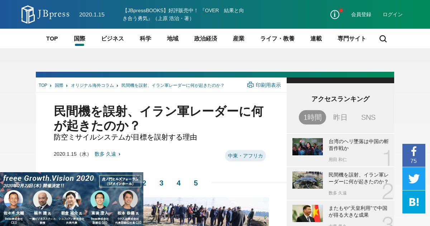Open the JBpressBOOKS promotion headline
The width and height of the screenshot is (430, 226).
click(x=183, y=14)
